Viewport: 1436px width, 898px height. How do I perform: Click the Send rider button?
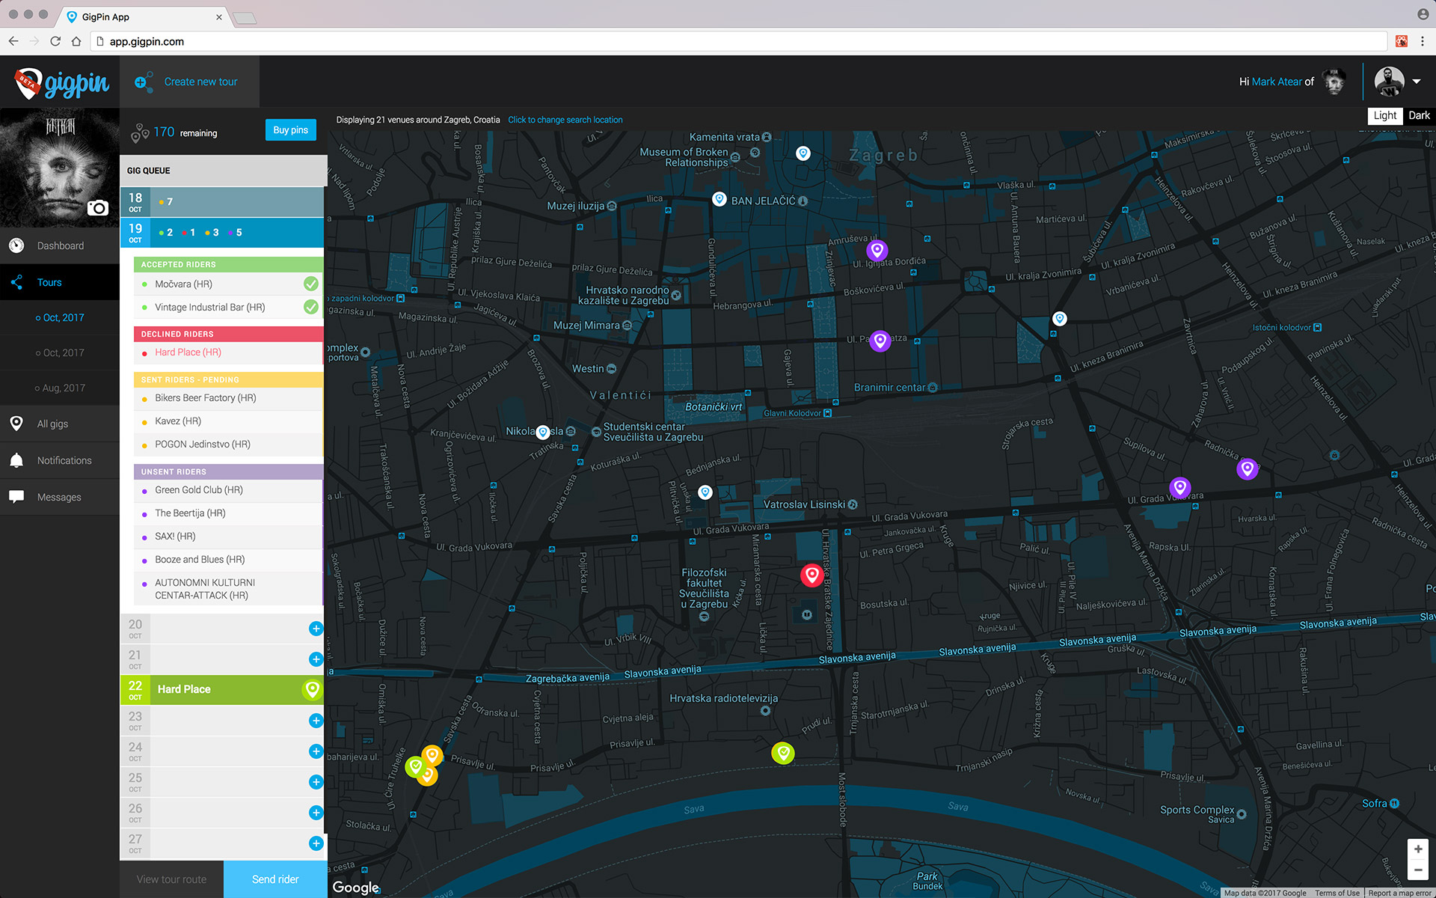[x=275, y=879]
